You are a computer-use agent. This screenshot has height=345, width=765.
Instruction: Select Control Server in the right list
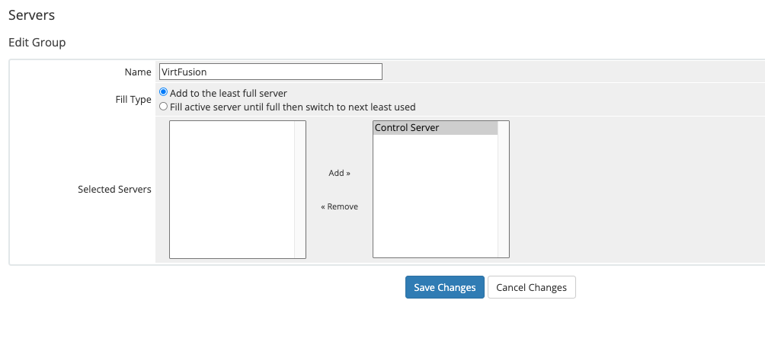point(435,128)
